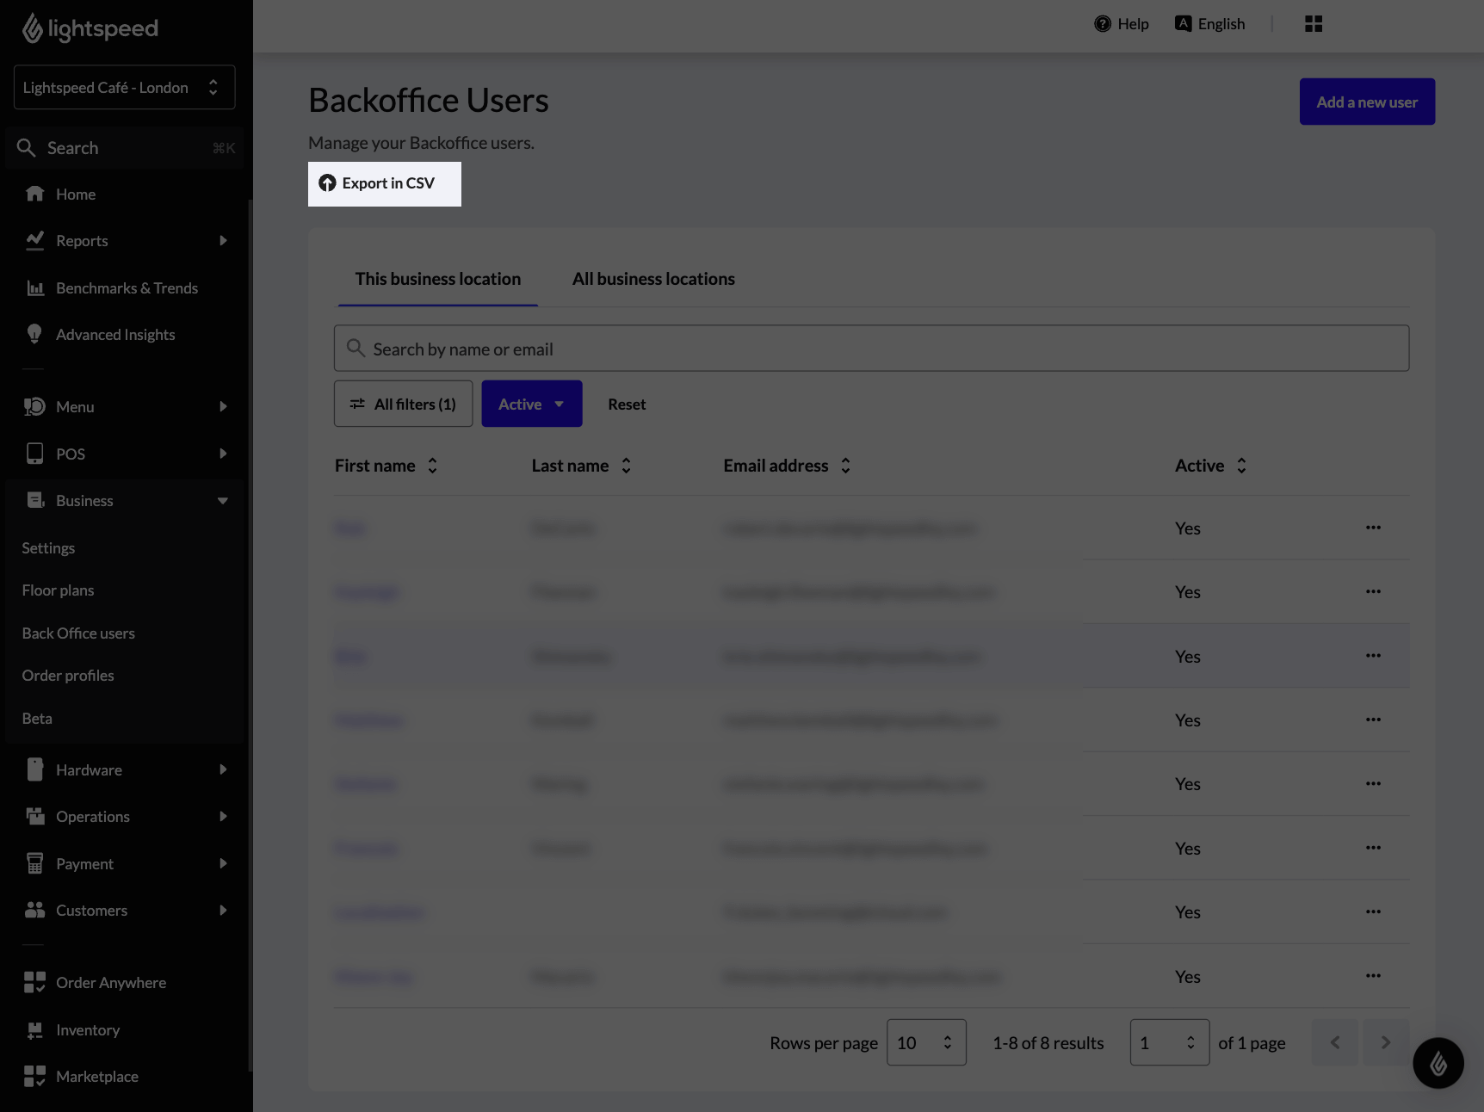Image resolution: width=1484 pixels, height=1112 pixels.
Task: Open the Active filter dropdown
Action: pyautogui.click(x=531, y=404)
